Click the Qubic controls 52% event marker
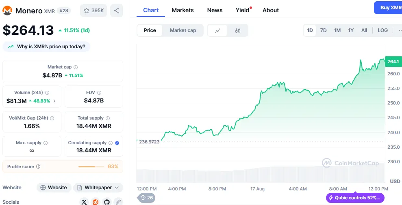 point(355,198)
